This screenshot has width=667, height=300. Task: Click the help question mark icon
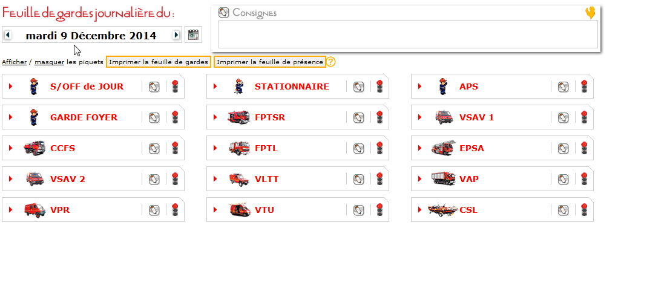(x=331, y=62)
